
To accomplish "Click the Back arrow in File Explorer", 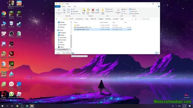I will 57,19.
